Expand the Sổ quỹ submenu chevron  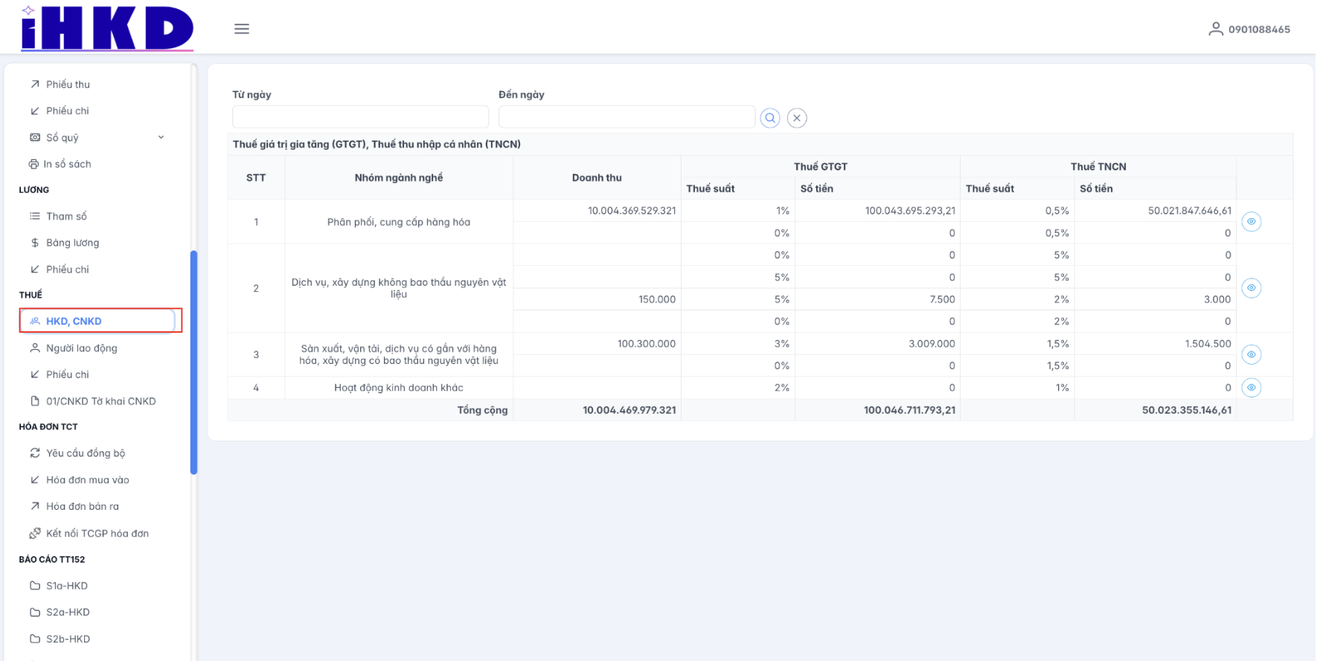pyautogui.click(x=161, y=138)
